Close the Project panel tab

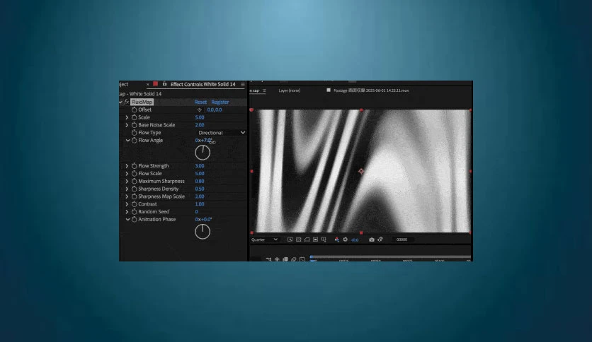point(147,84)
